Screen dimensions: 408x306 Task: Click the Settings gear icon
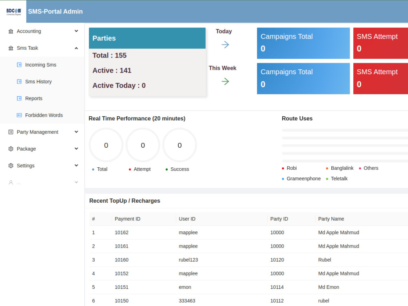point(11,166)
